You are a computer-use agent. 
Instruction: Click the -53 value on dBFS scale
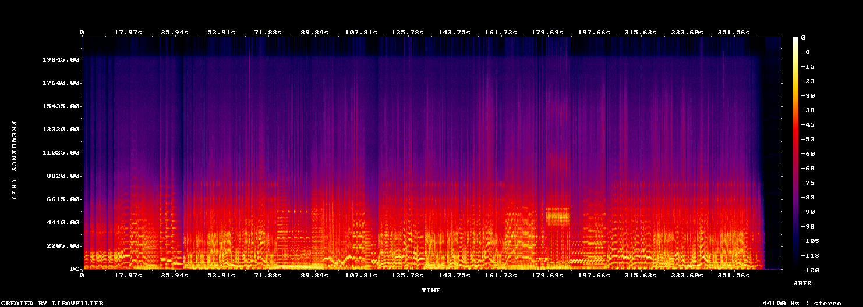point(808,140)
